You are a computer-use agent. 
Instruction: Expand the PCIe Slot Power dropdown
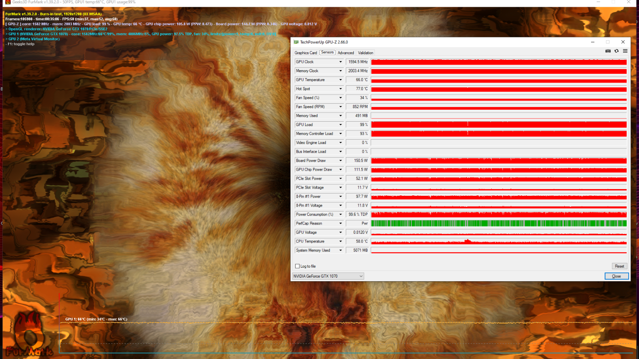click(x=341, y=178)
